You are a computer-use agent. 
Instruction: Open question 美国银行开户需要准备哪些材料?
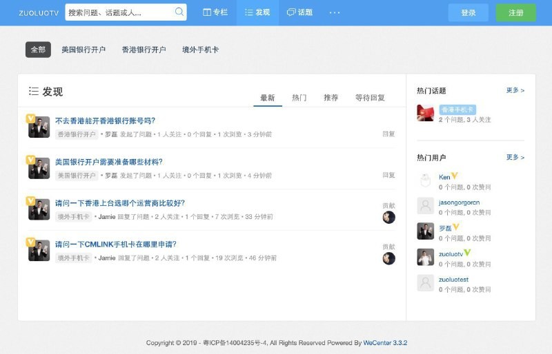(109, 162)
